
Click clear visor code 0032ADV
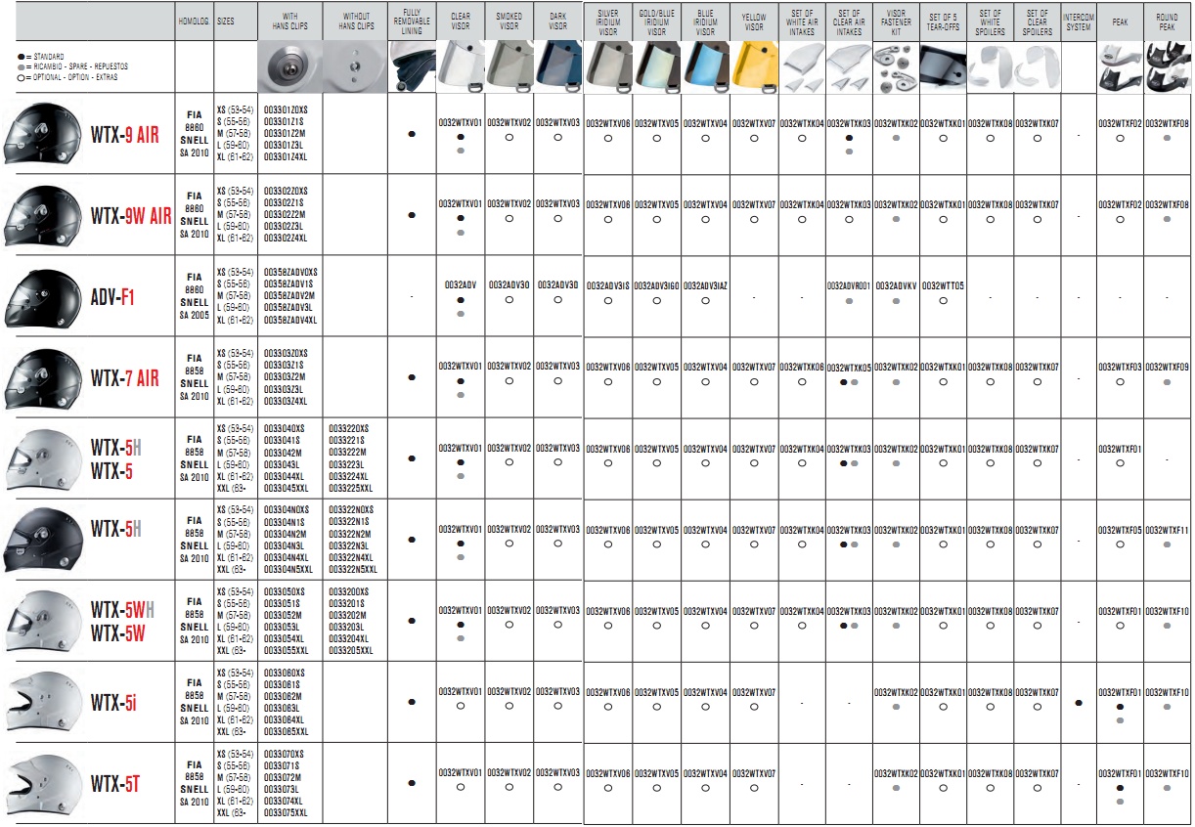point(461,285)
